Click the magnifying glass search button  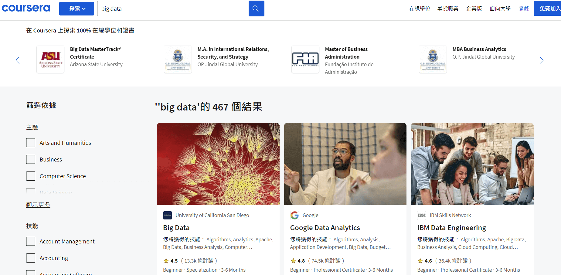[x=256, y=8]
